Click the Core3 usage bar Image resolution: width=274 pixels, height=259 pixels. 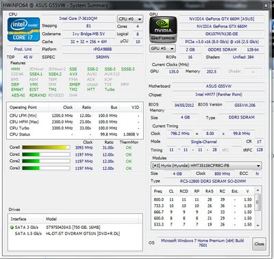coord(46,168)
